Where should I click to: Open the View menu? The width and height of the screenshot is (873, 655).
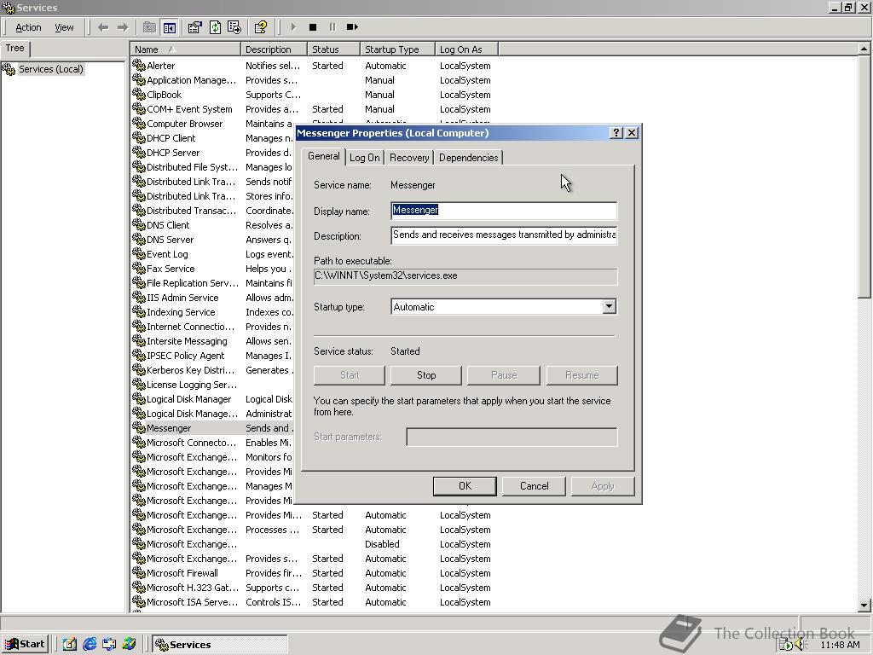coord(64,27)
